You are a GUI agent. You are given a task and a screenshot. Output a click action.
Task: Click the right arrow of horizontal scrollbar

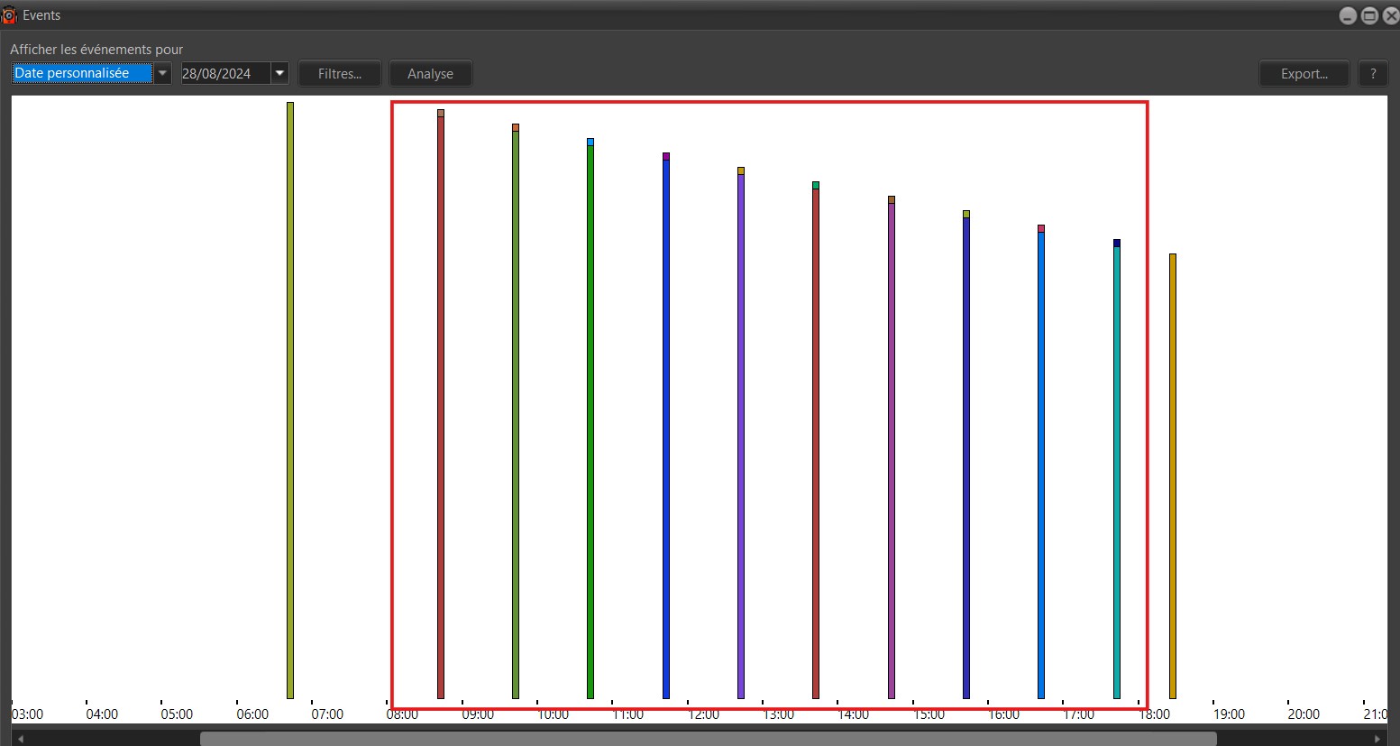coord(1377,739)
